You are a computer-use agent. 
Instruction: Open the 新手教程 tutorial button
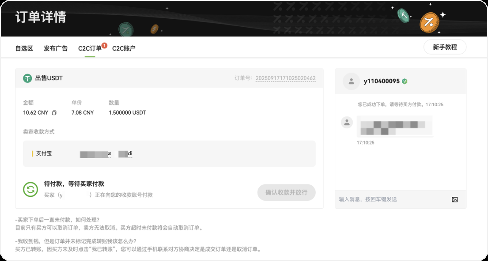tap(445, 47)
